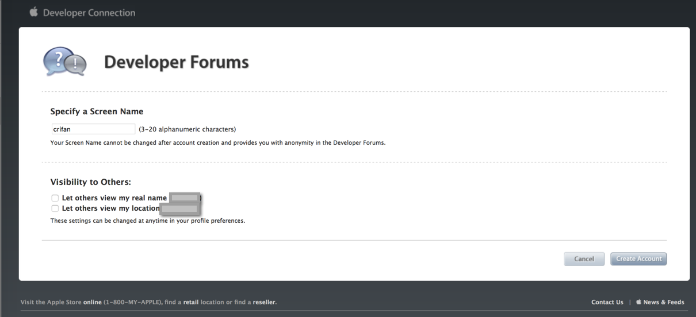Click the "3-20 alphanumeric characters" hint text
The image size is (696, 317).
(x=188, y=129)
